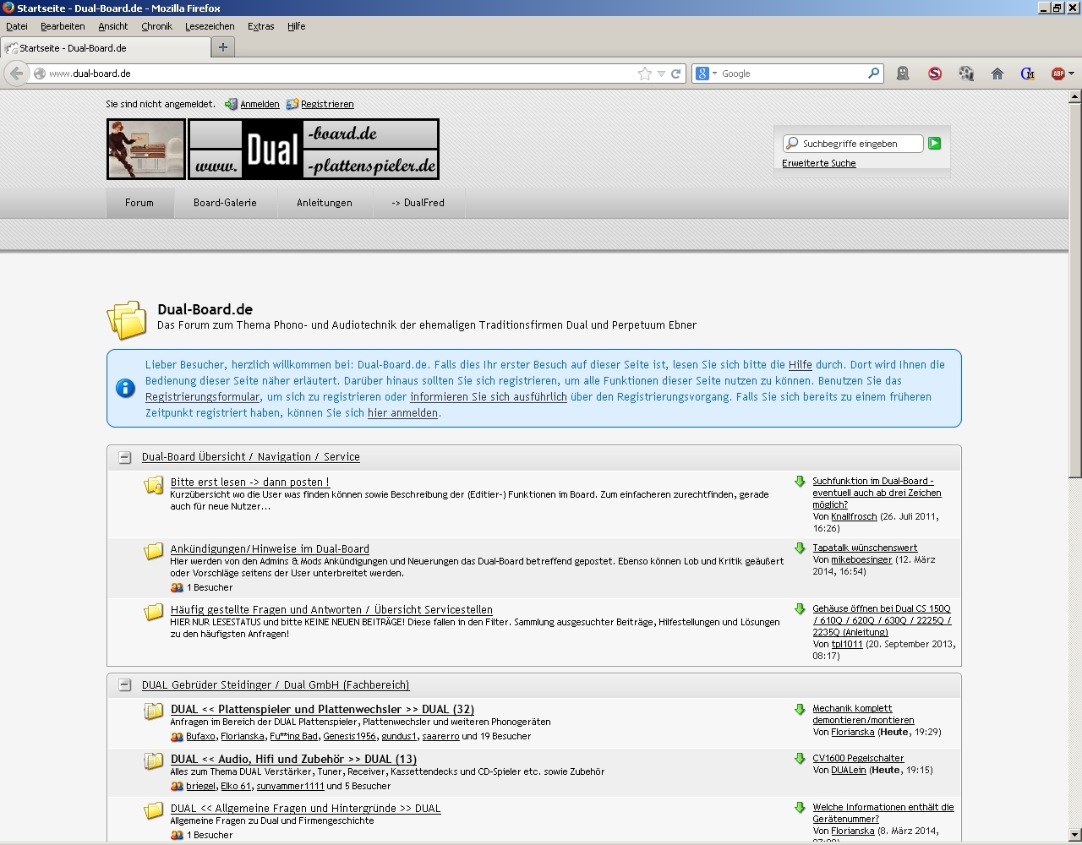Click the Registrieren link
Viewport: 1082px width, 845px height.
[327, 104]
